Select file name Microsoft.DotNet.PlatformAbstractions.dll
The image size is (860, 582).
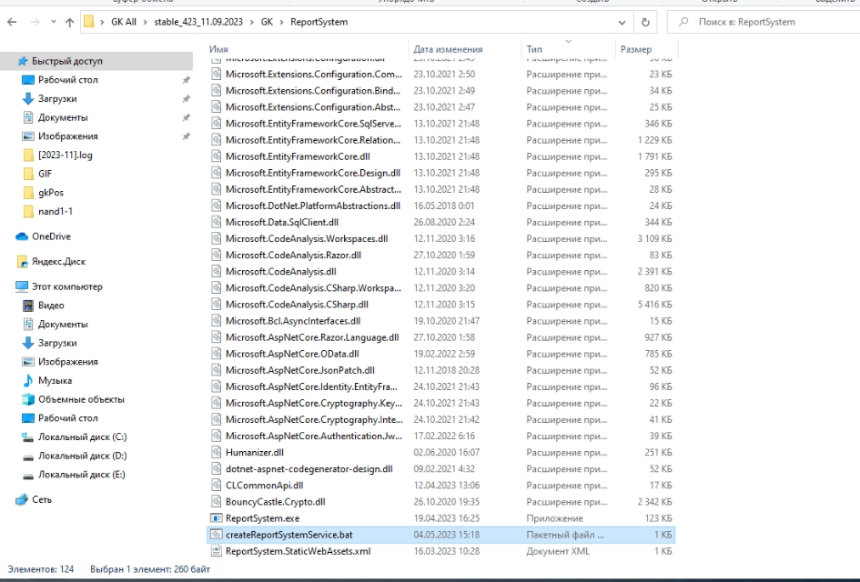313,206
